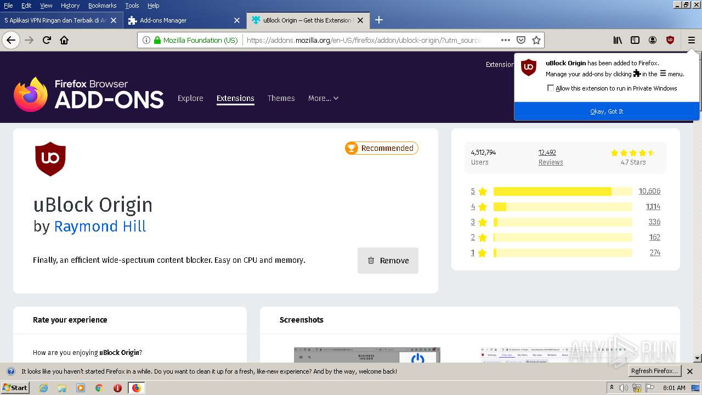Open File Explorer from taskbar
Image resolution: width=702 pixels, height=395 pixels.
point(62,388)
